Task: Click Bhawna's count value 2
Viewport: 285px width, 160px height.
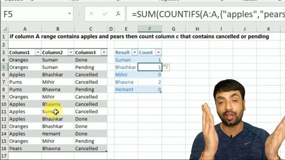Action: 159,82
